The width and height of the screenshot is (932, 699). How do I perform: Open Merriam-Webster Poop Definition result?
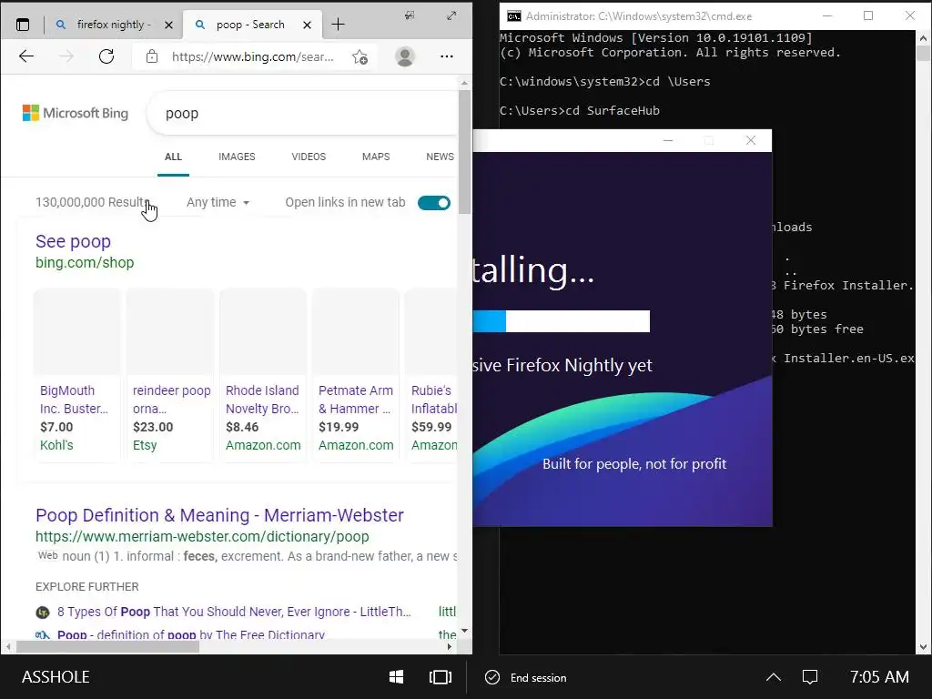(219, 515)
